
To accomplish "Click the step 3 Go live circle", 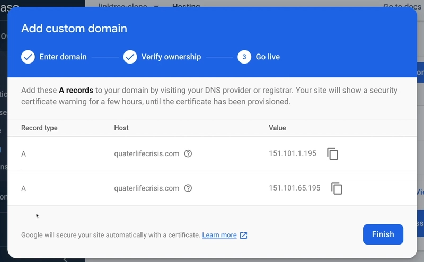I will tap(244, 57).
